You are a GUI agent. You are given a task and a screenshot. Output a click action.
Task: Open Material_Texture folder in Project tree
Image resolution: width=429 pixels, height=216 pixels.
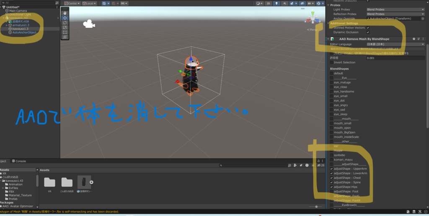point(20,195)
